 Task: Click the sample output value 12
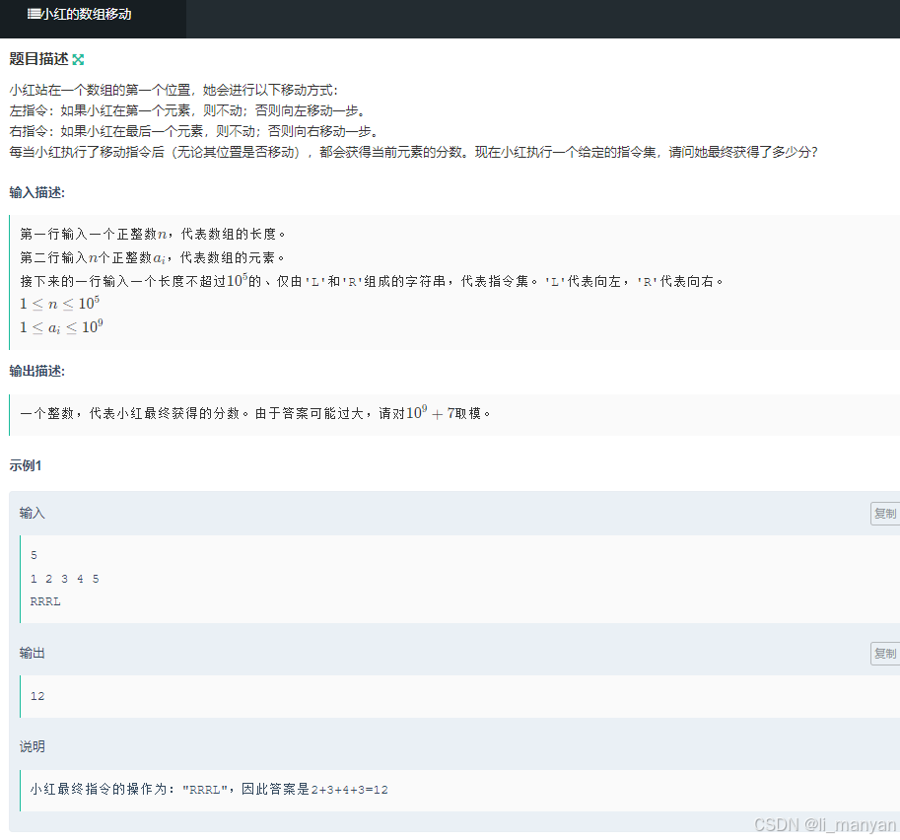pos(37,696)
